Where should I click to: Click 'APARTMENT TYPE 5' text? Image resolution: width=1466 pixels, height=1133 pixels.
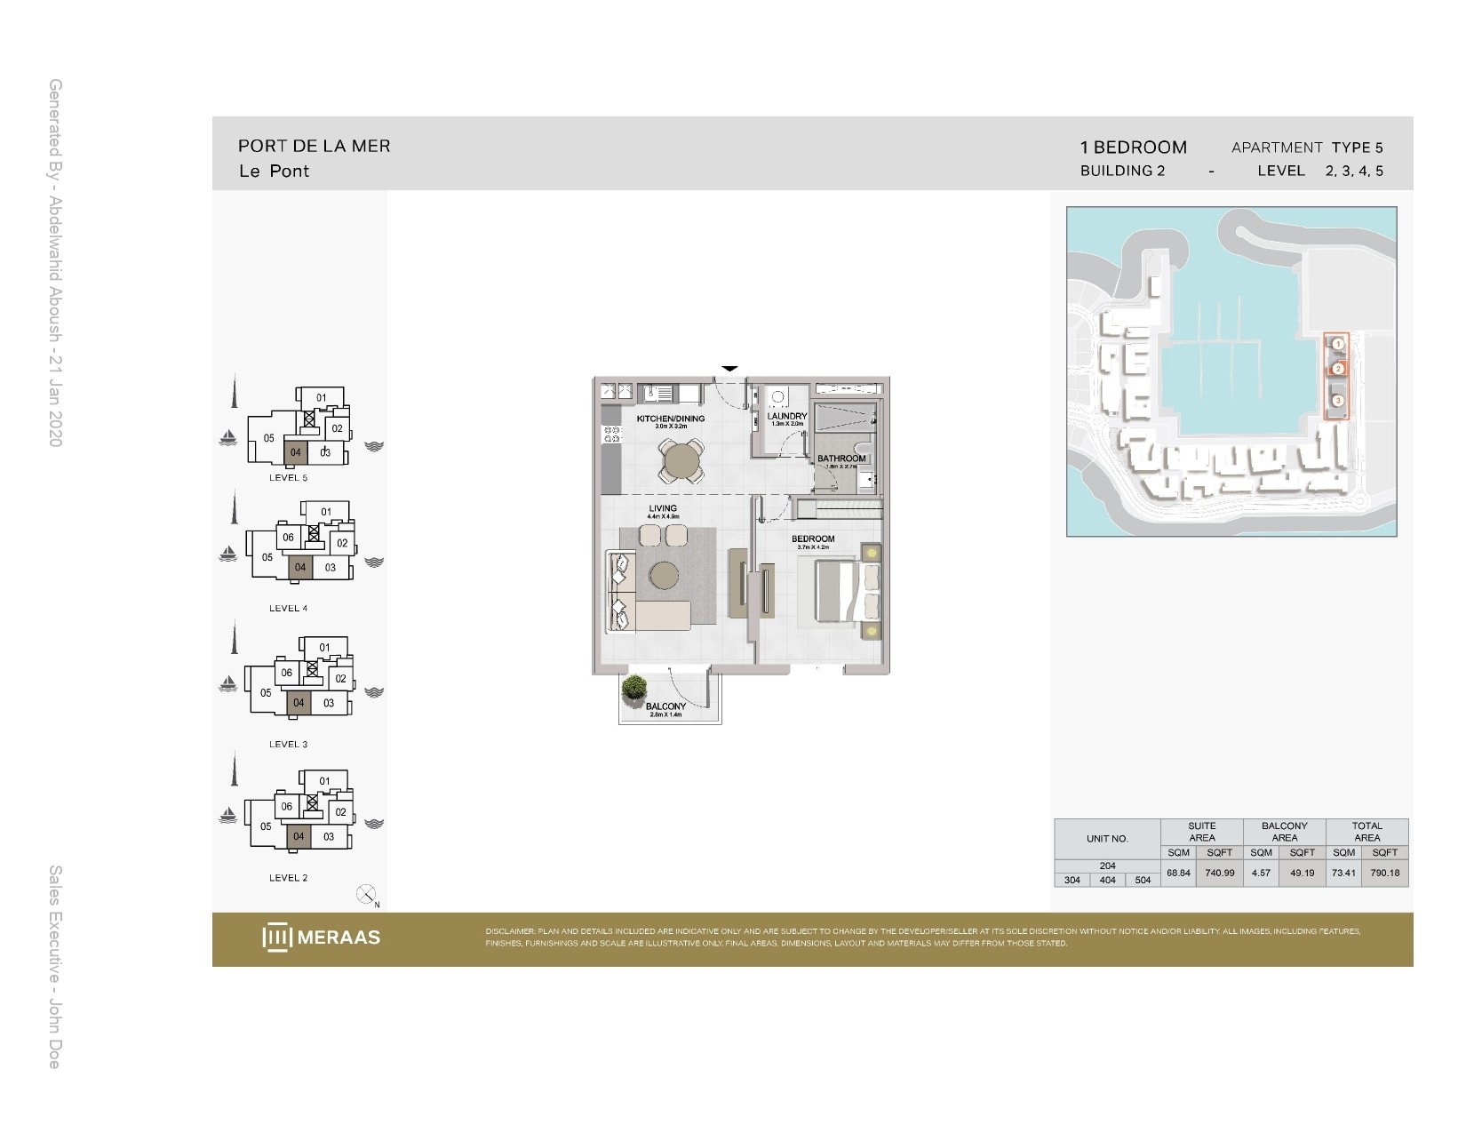[x=1307, y=148]
